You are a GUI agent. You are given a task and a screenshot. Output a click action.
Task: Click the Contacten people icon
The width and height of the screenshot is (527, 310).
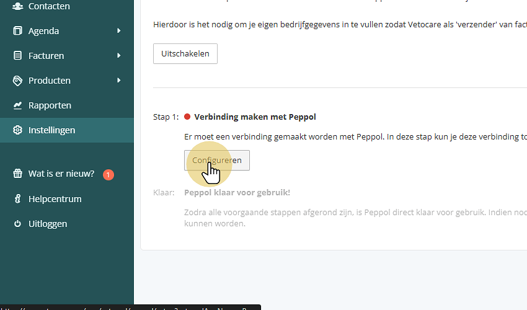point(17,6)
